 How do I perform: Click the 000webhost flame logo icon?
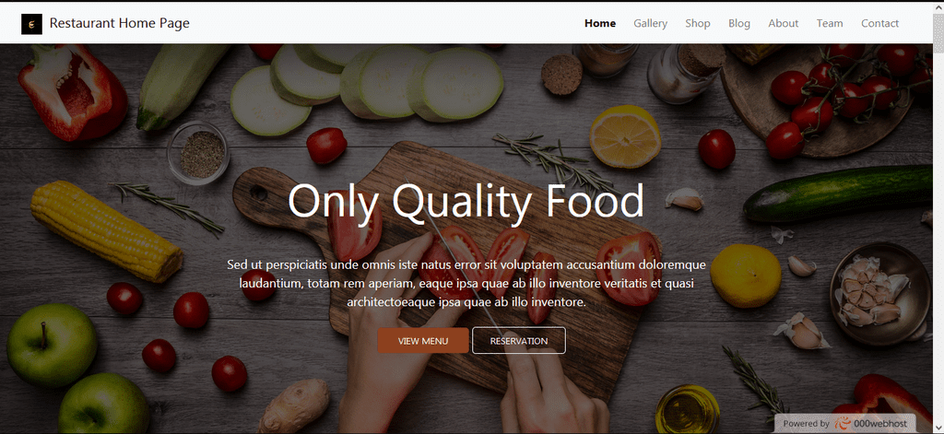click(x=843, y=424)
